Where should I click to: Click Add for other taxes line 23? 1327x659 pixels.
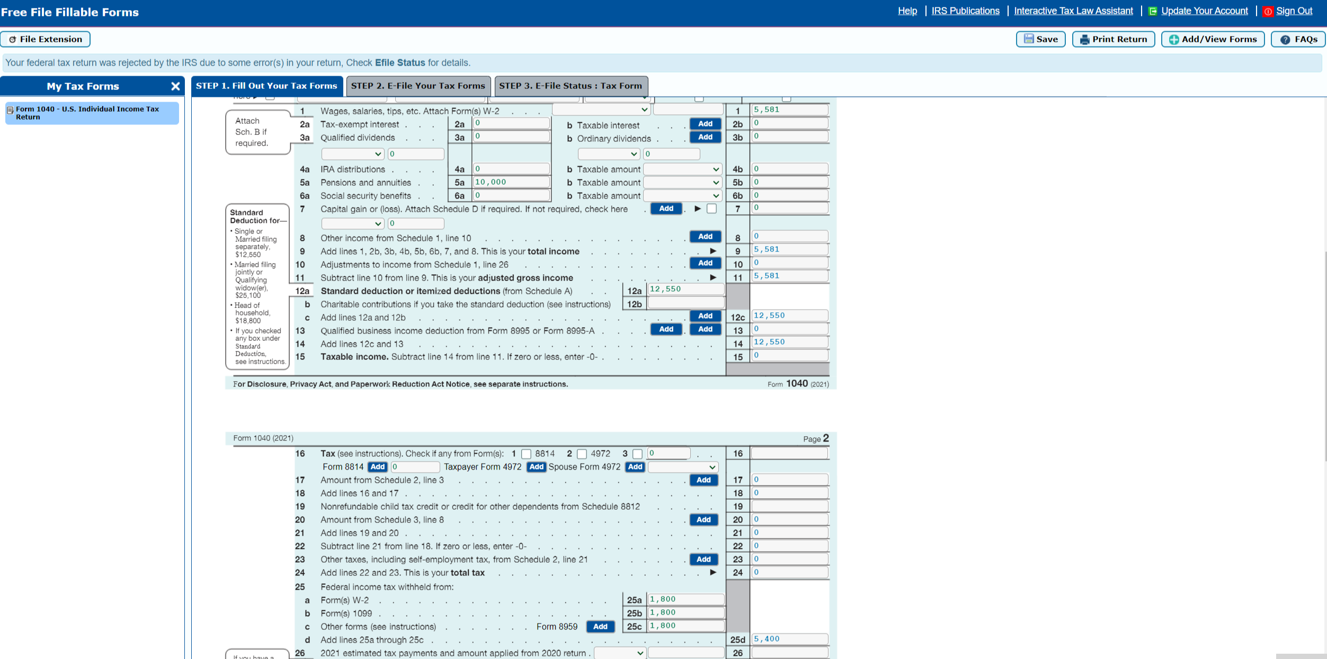(x=703, y=559)
